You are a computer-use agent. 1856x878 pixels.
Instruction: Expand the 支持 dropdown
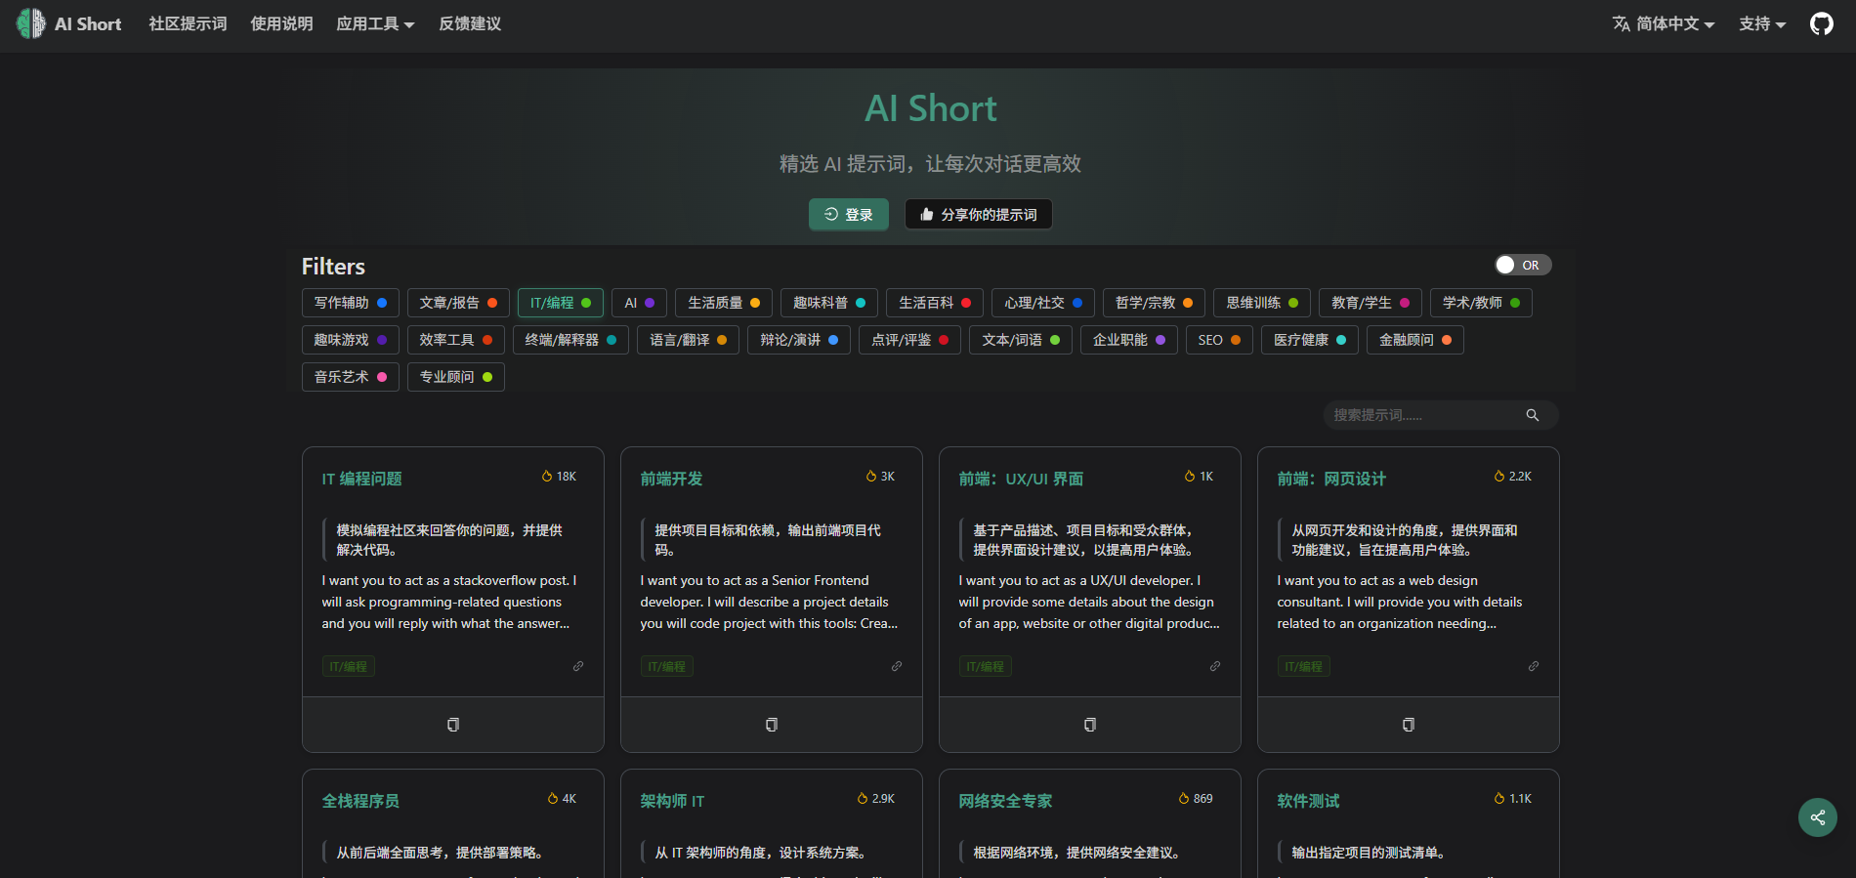click(1761, 23)
